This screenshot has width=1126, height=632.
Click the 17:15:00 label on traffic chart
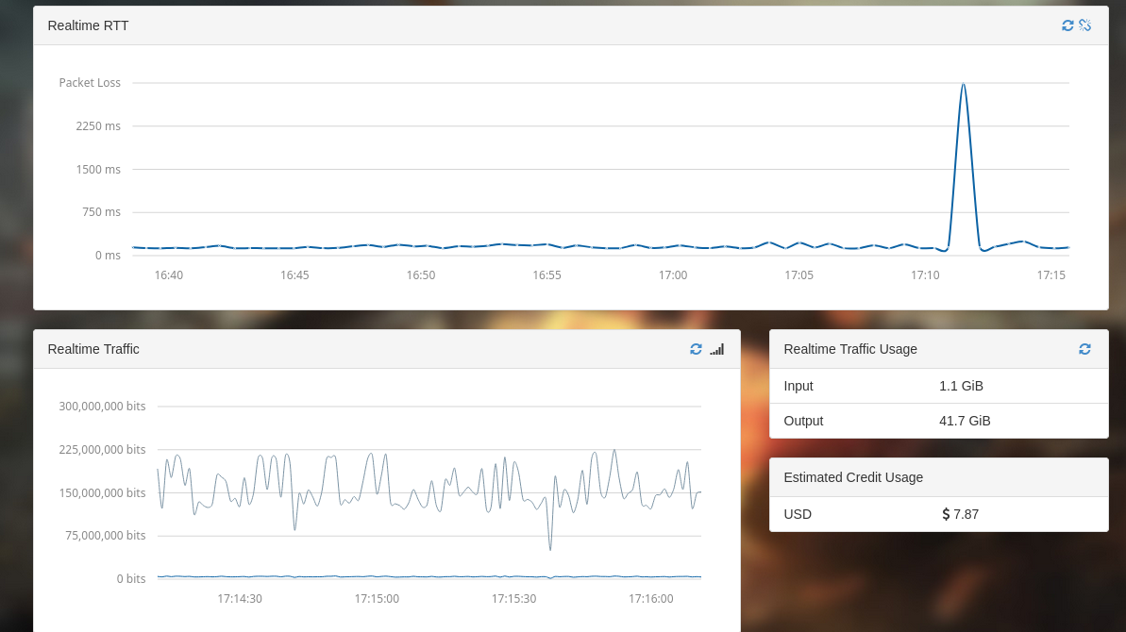pos(377,599)
